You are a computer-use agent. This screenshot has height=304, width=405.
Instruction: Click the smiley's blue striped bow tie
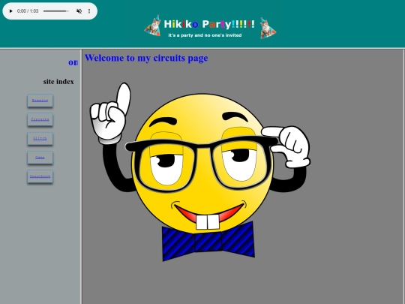208,241
